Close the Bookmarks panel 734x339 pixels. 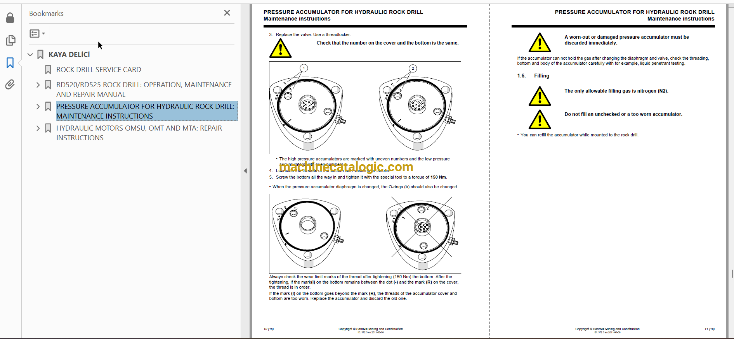(227, 13)
